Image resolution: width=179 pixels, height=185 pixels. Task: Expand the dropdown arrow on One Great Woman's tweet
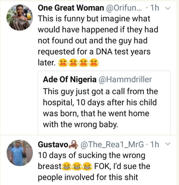(168, 8)
